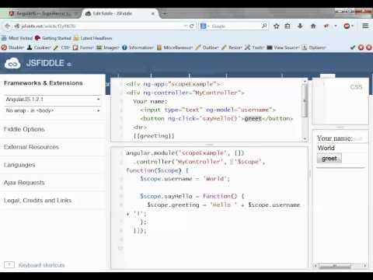373x280 pixels.
Task: Click the $scope.sayHello function line
Action: [192, 196]
